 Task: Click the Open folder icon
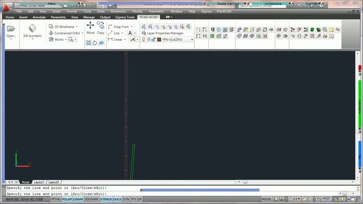pos(11,28)
